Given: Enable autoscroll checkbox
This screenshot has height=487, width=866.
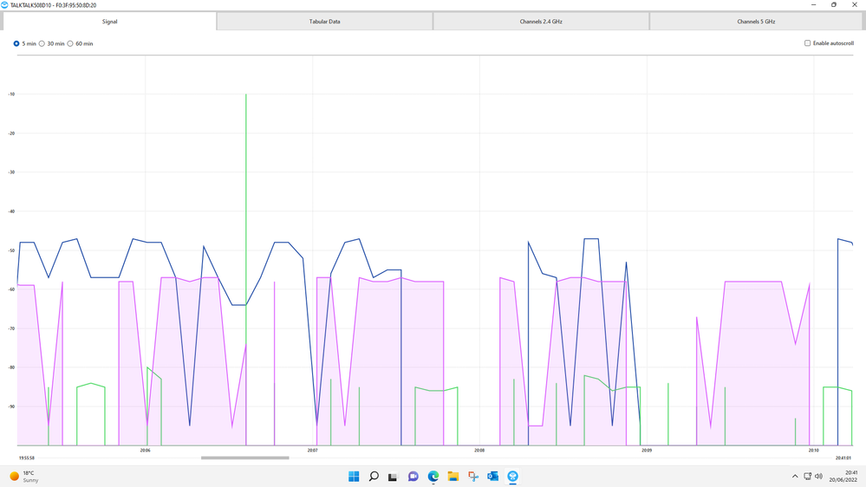Looking at the screenshot, I should (807, 43).
